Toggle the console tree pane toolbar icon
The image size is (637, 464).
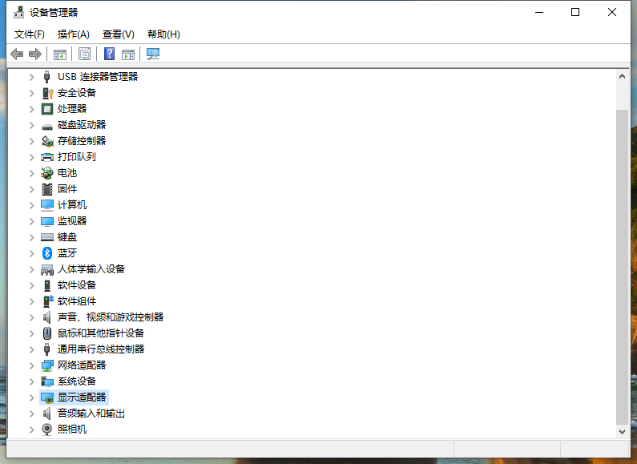point(60,54)
